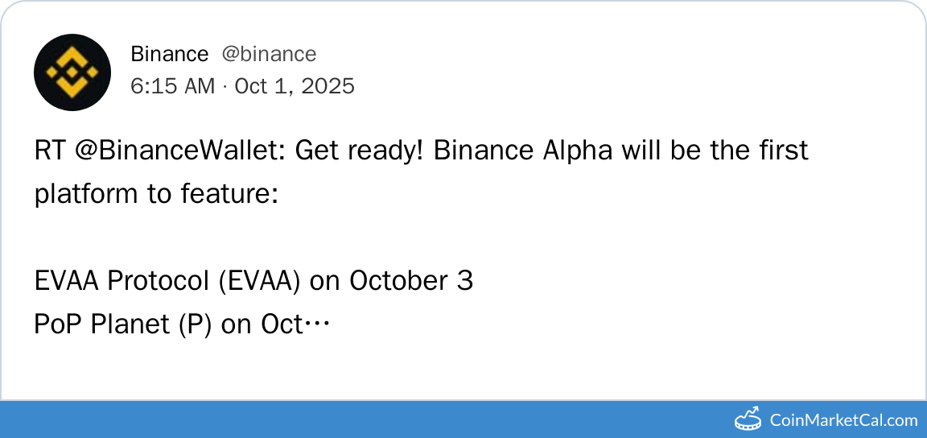Image resolution: width=927 pixels, height=438 pixels.
Task: Click the "platform to feature:" line
Action: point(156,194)
